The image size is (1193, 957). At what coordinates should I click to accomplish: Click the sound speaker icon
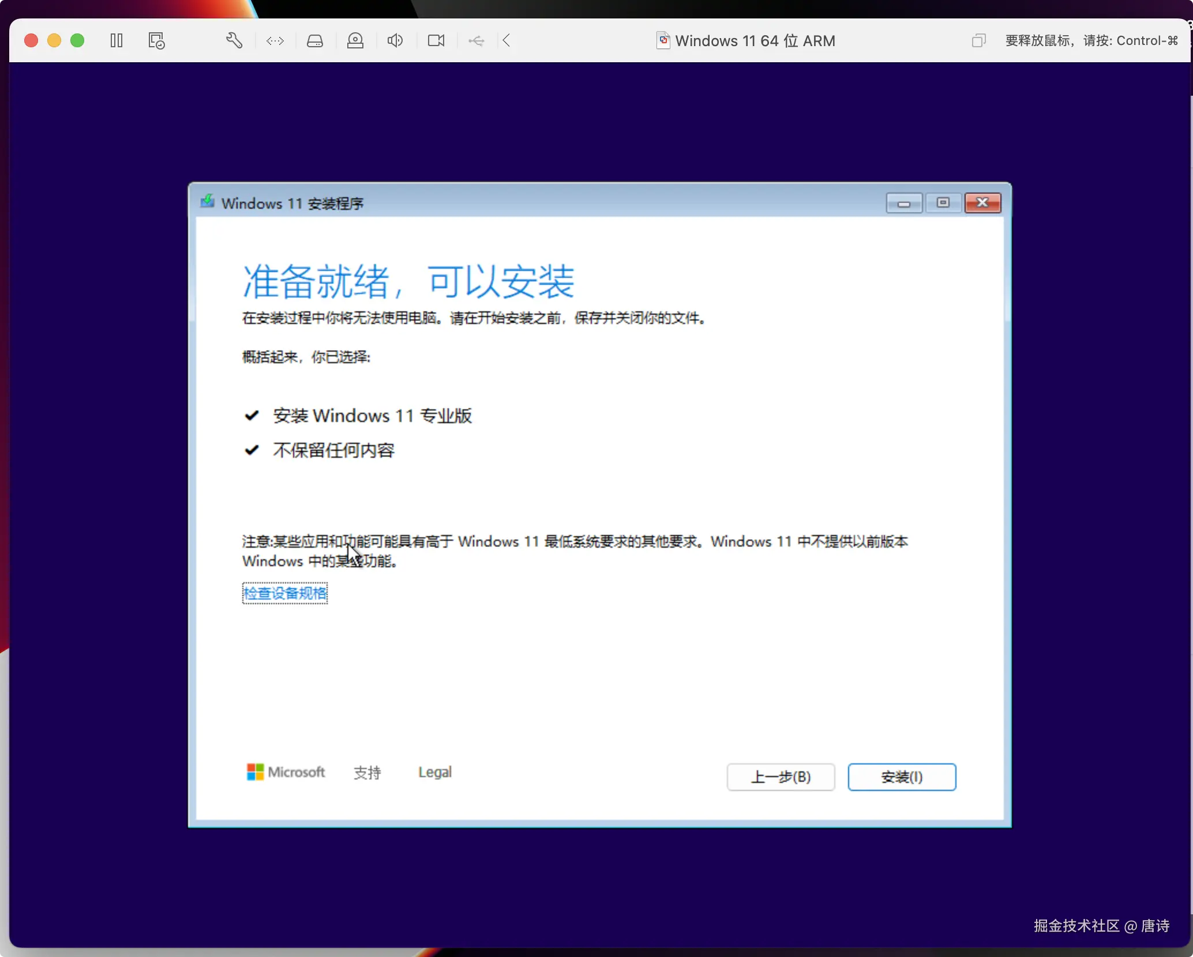click(x=395, y=40)
